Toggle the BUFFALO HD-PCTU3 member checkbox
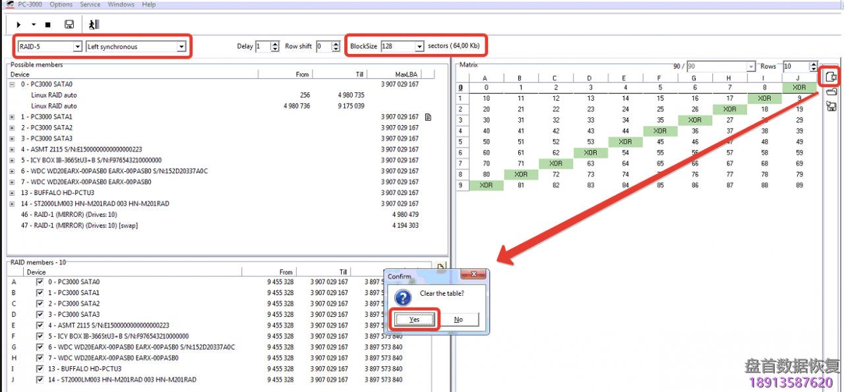Screen dimensions: 844x392 tap(40, 369)
